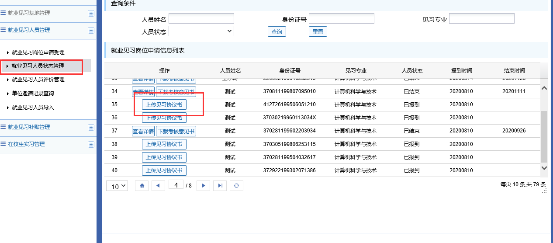Click 查看详情 in row 37
The image size is (553, 243).
(x=143, y=131)
